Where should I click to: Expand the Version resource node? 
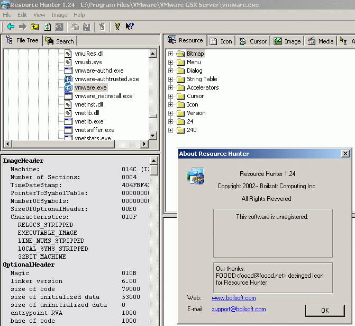(x=170, y=113)
